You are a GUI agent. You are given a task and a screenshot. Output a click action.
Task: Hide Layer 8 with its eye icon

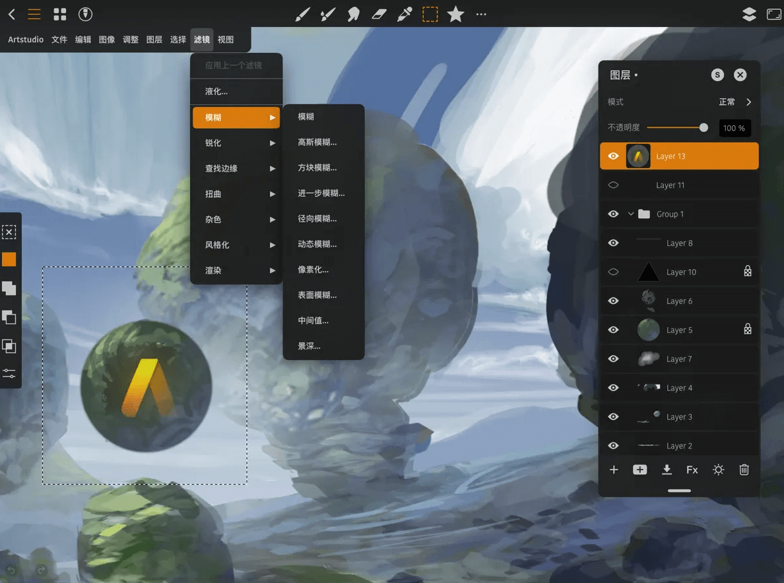tap(614, 243)
